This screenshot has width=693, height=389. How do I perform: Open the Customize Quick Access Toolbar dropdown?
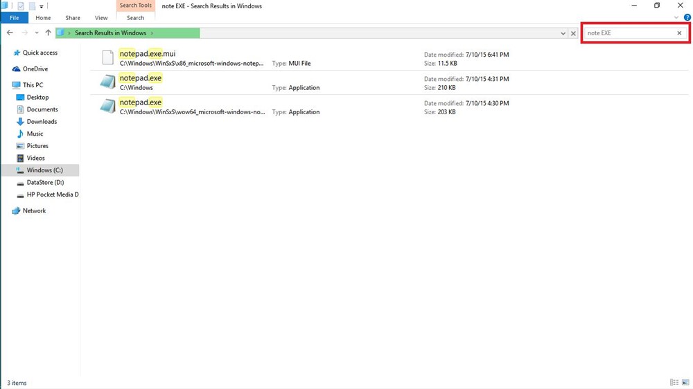click(x=41, y=6)
